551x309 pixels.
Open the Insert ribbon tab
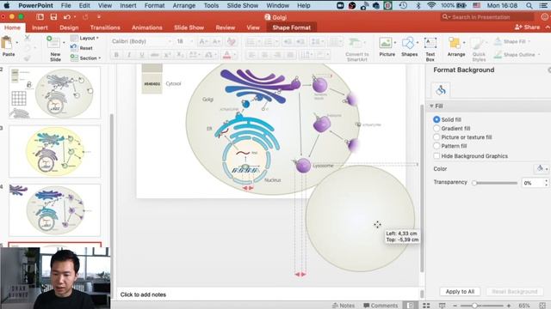[x=40, y=27]
